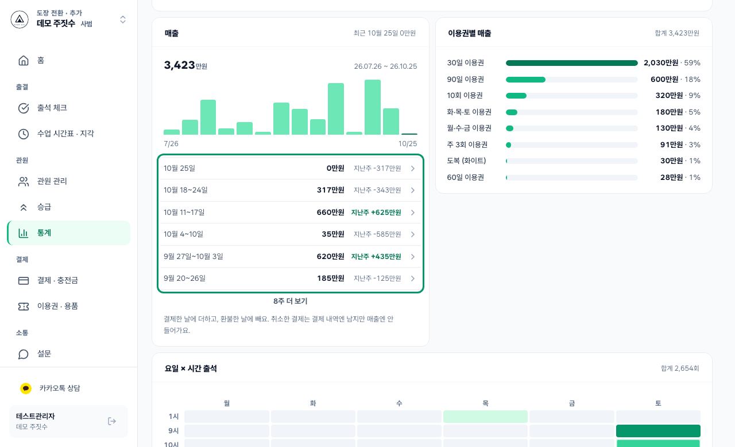
Task: Expand the 10월 4~10일 row chevron
Action: [x=413, y=234]
